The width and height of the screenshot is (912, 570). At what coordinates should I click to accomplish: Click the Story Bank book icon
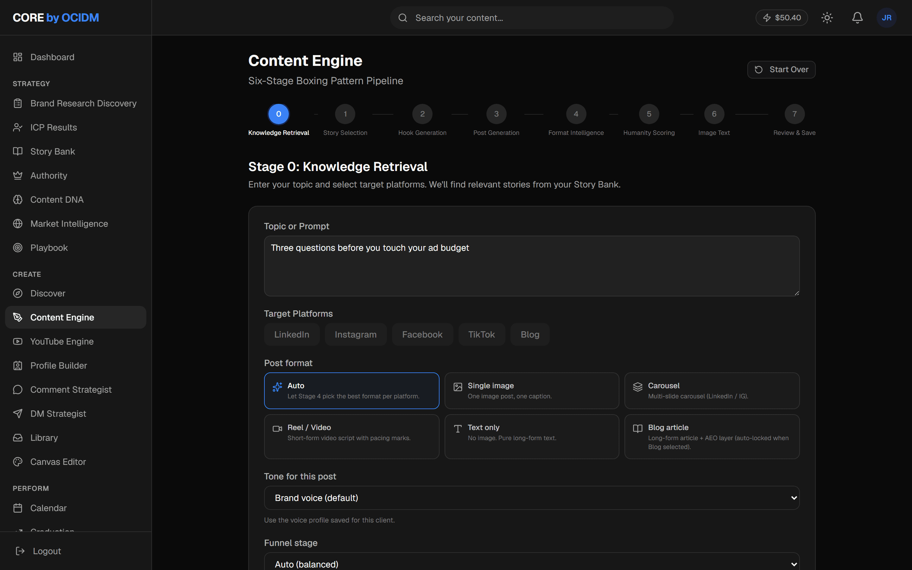18,152
